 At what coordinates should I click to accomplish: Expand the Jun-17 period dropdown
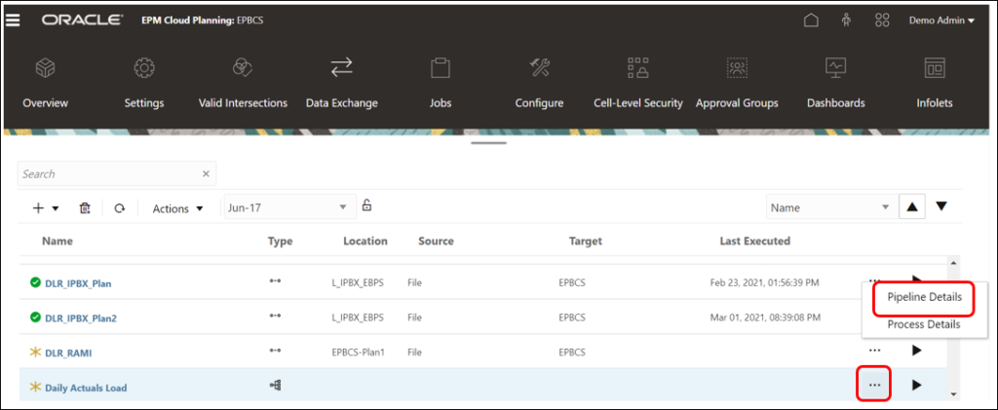click(342, 207)
